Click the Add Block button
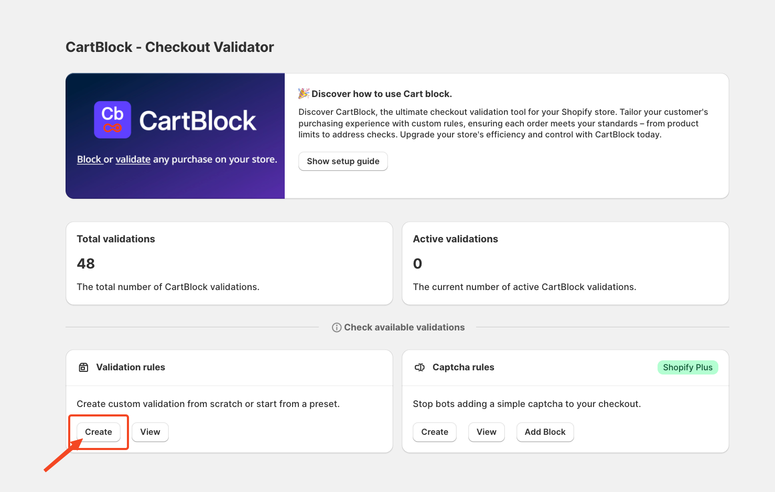The image size is (775, 492). [x=545, y=432]
